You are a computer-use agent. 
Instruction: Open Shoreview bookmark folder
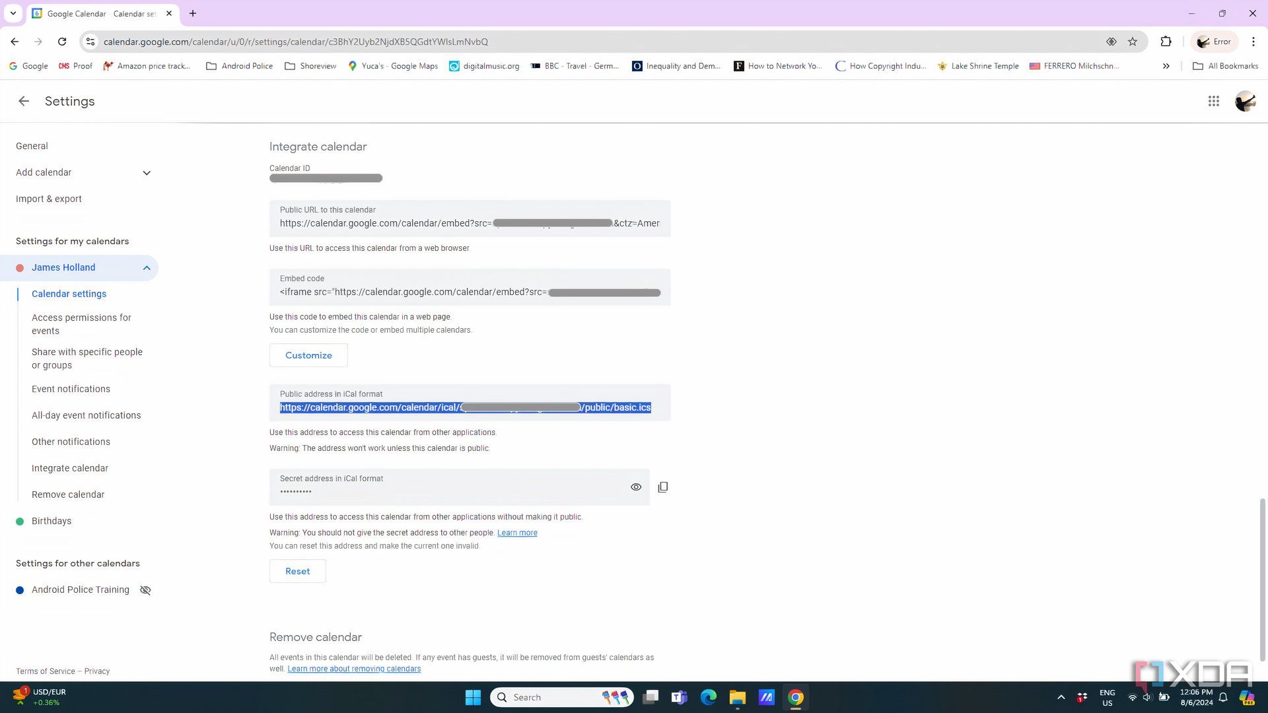point(310,66)
